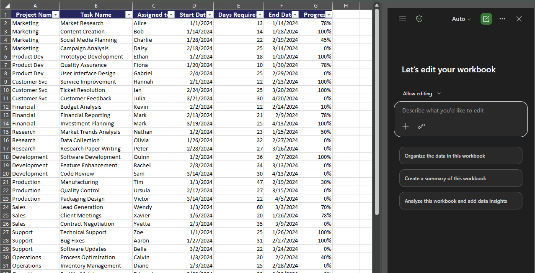Focus the Describe what you'd like to edit field

tap(460, 111)
